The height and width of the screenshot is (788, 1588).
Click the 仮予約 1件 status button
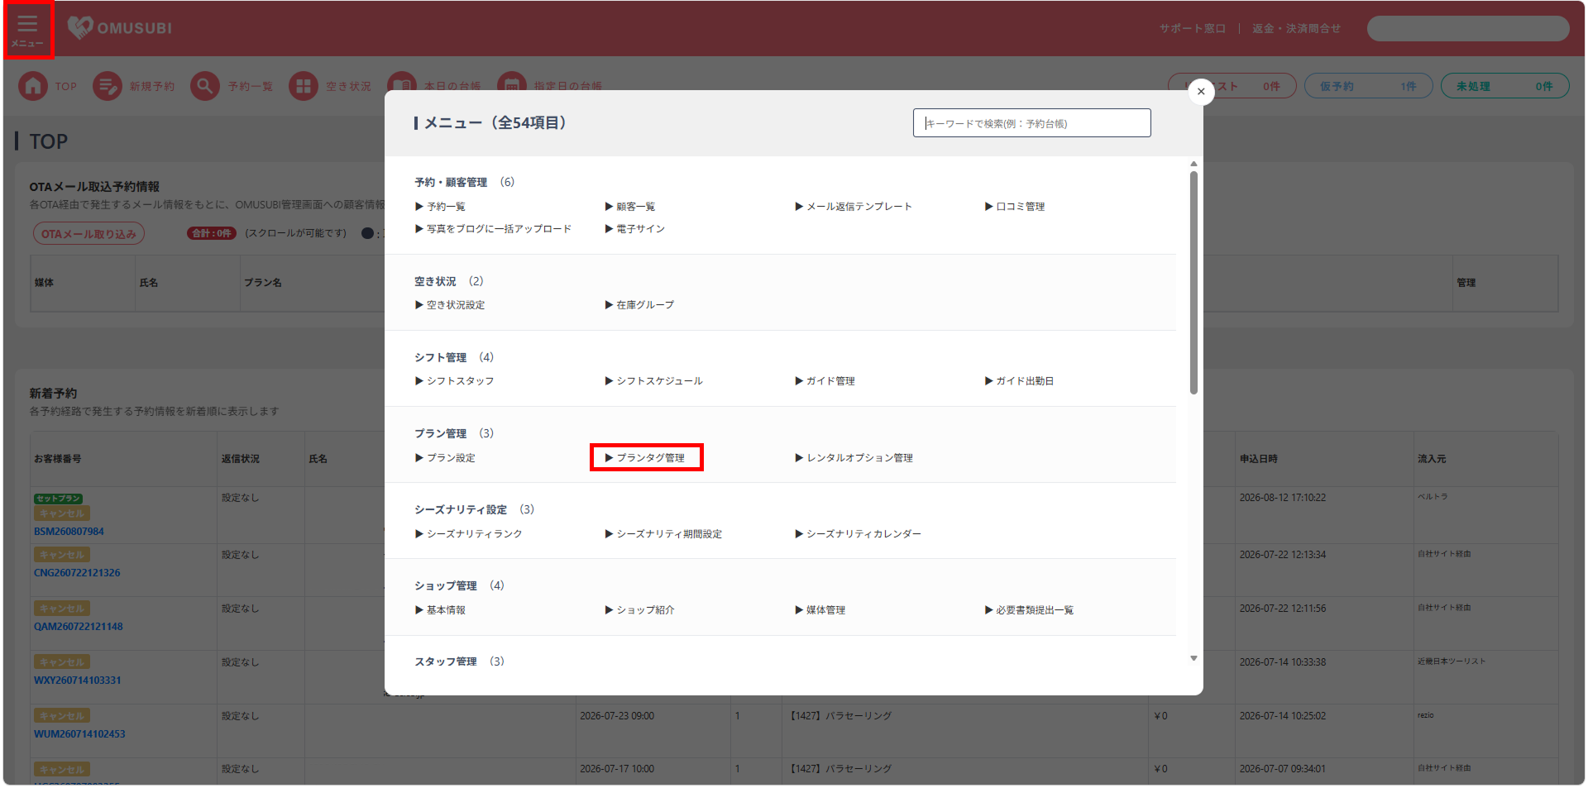coord(1368,86)
